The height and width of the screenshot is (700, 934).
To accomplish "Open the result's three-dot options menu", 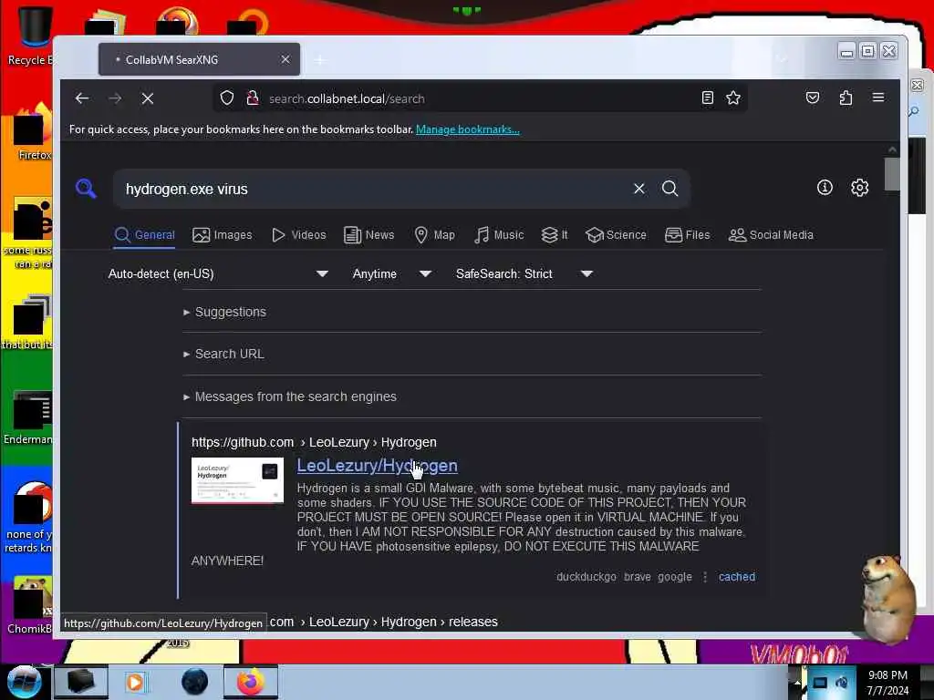I will (705, 577).
